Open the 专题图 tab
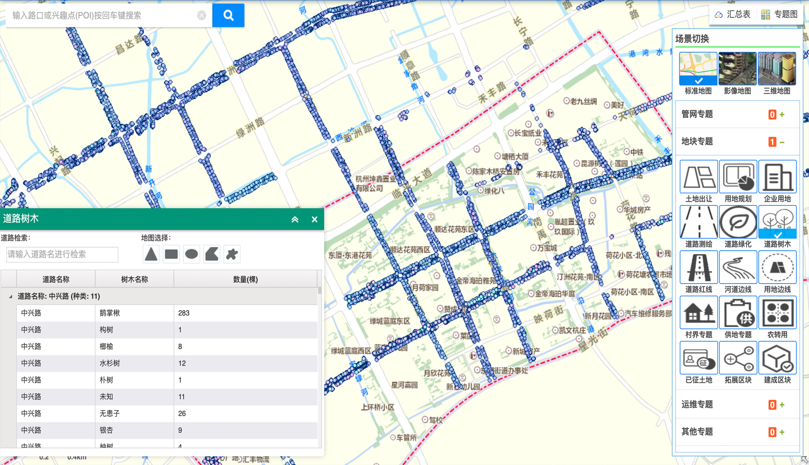 pyautogui.click(x=779, y=14)
